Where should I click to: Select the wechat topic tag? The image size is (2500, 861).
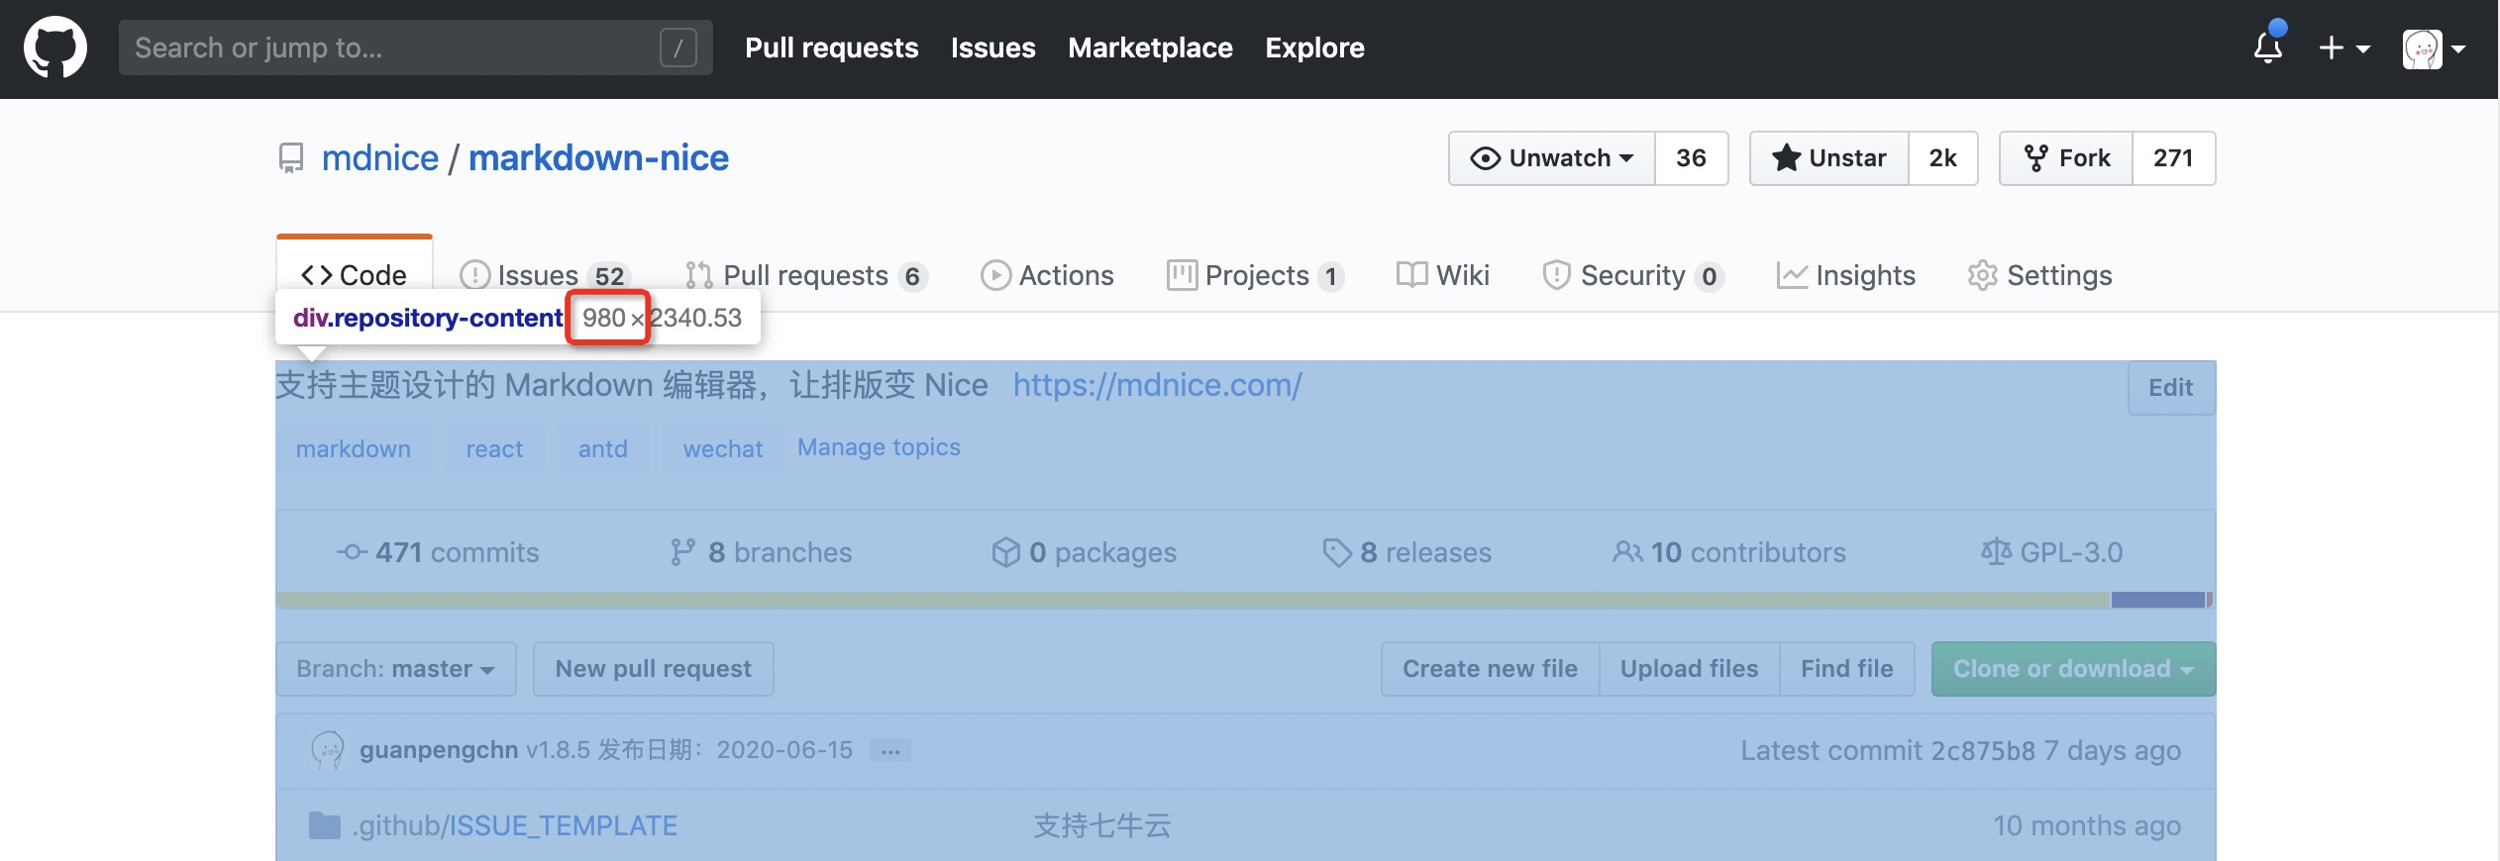[723, 449]
